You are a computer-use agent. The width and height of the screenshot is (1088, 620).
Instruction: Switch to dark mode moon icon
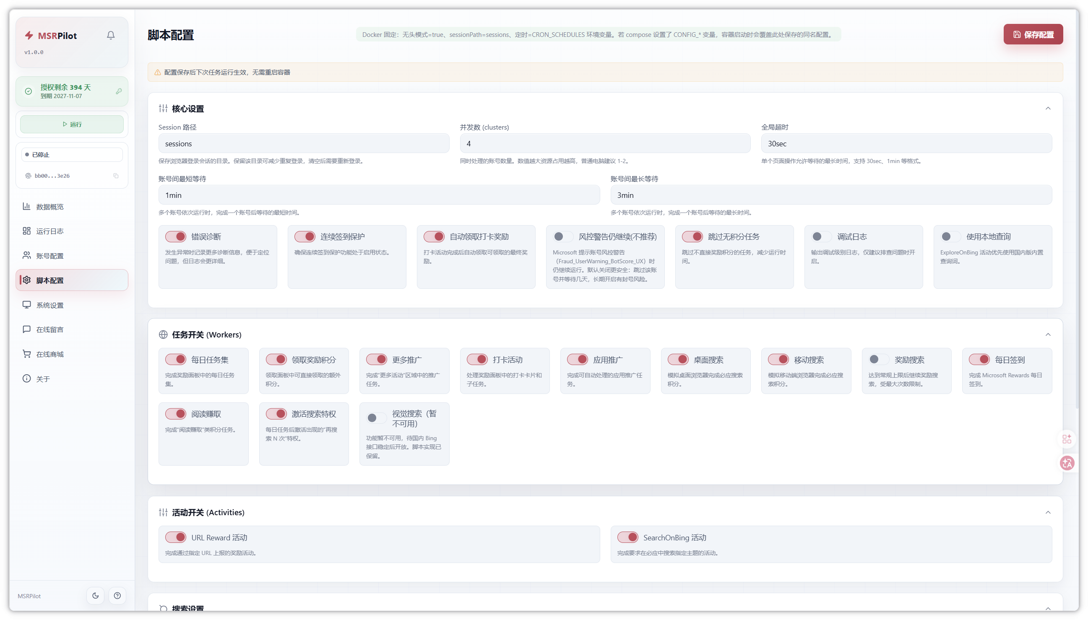pos(96,596)
